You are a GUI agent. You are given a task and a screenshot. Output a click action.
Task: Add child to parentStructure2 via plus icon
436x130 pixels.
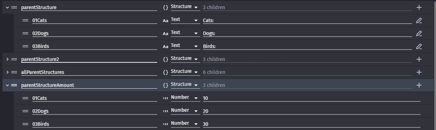(419, 59)
